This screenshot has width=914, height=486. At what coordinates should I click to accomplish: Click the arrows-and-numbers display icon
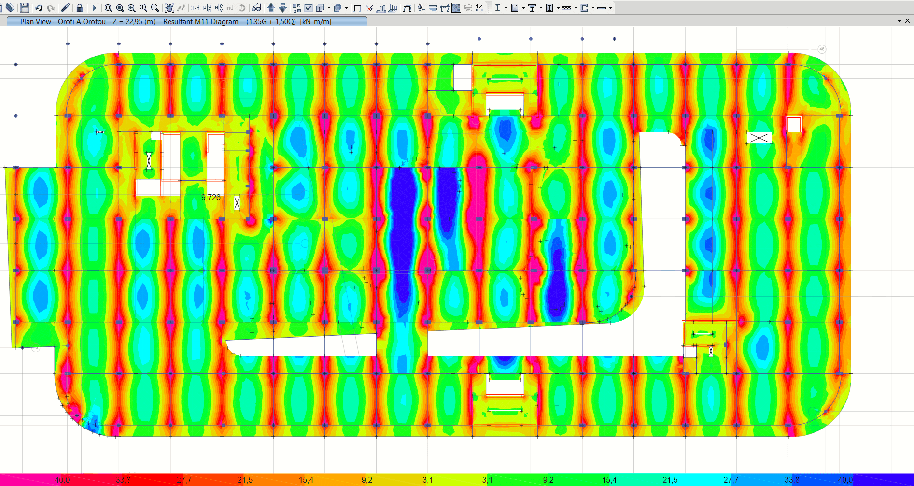(479, 8)
